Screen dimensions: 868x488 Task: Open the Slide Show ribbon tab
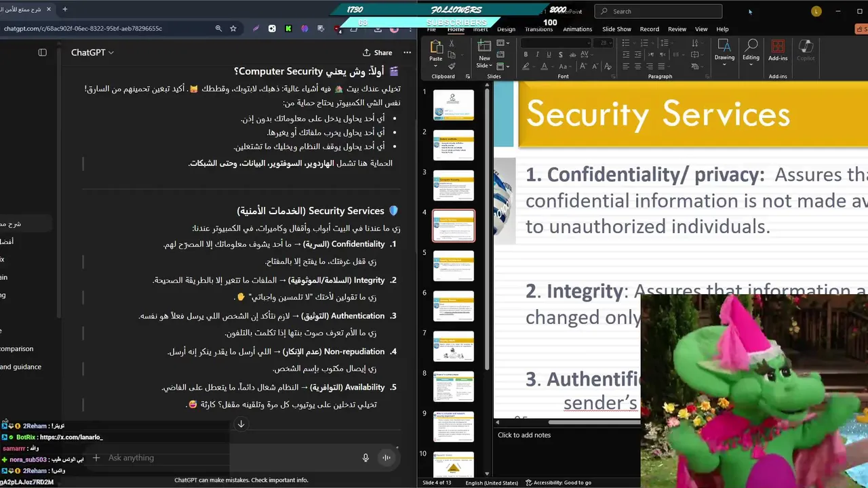click(616, 29)
